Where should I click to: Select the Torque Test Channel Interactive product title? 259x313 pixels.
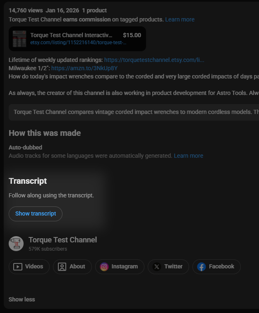click(x=71, y=36)
